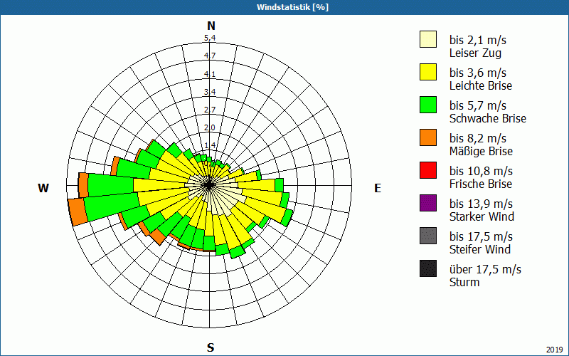Click the 'Windstatistik [%]' title bar
The image size is (569, 356).
point(284,7)
